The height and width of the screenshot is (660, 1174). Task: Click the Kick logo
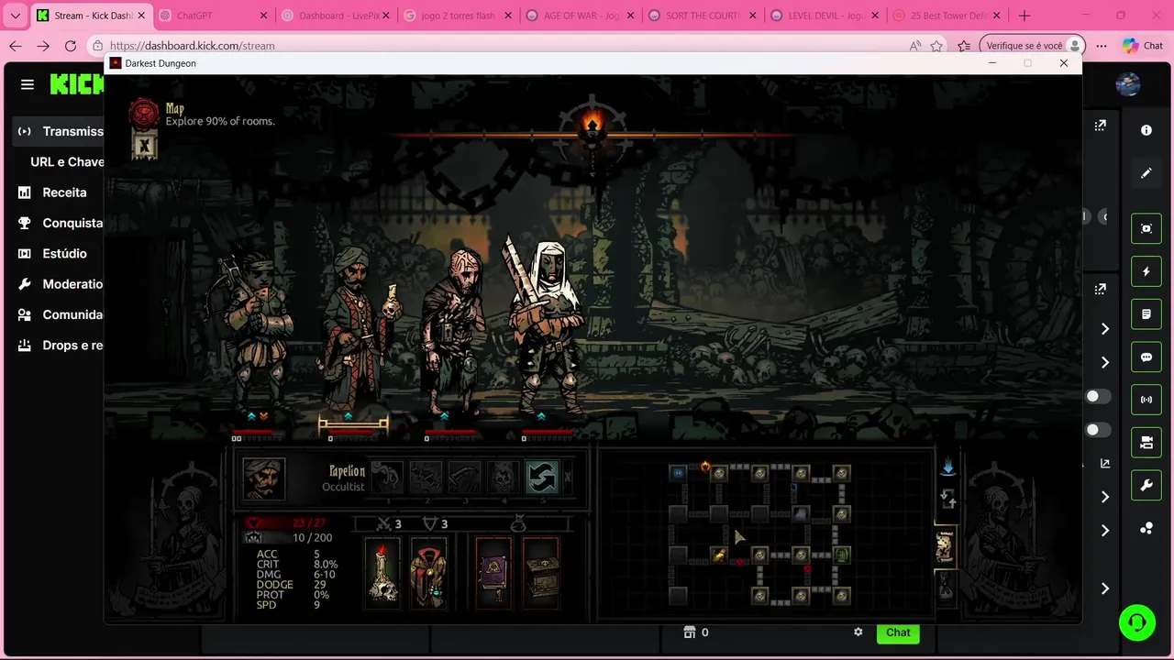coord(77,84)
